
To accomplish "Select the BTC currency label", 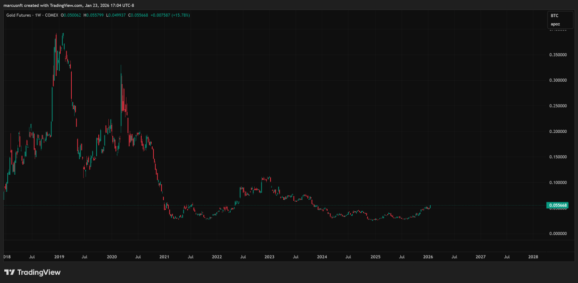I will pos(554,16).
